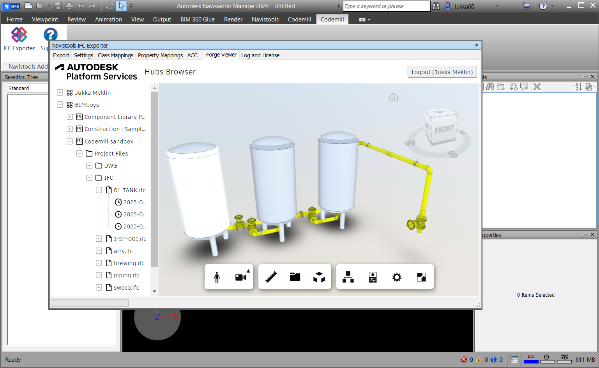
Task: Click the New document icon in quick access toolbar
Action: pos(28,6)
